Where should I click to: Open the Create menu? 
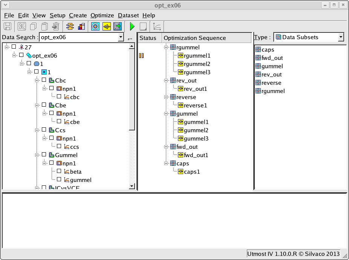point(78,15)
